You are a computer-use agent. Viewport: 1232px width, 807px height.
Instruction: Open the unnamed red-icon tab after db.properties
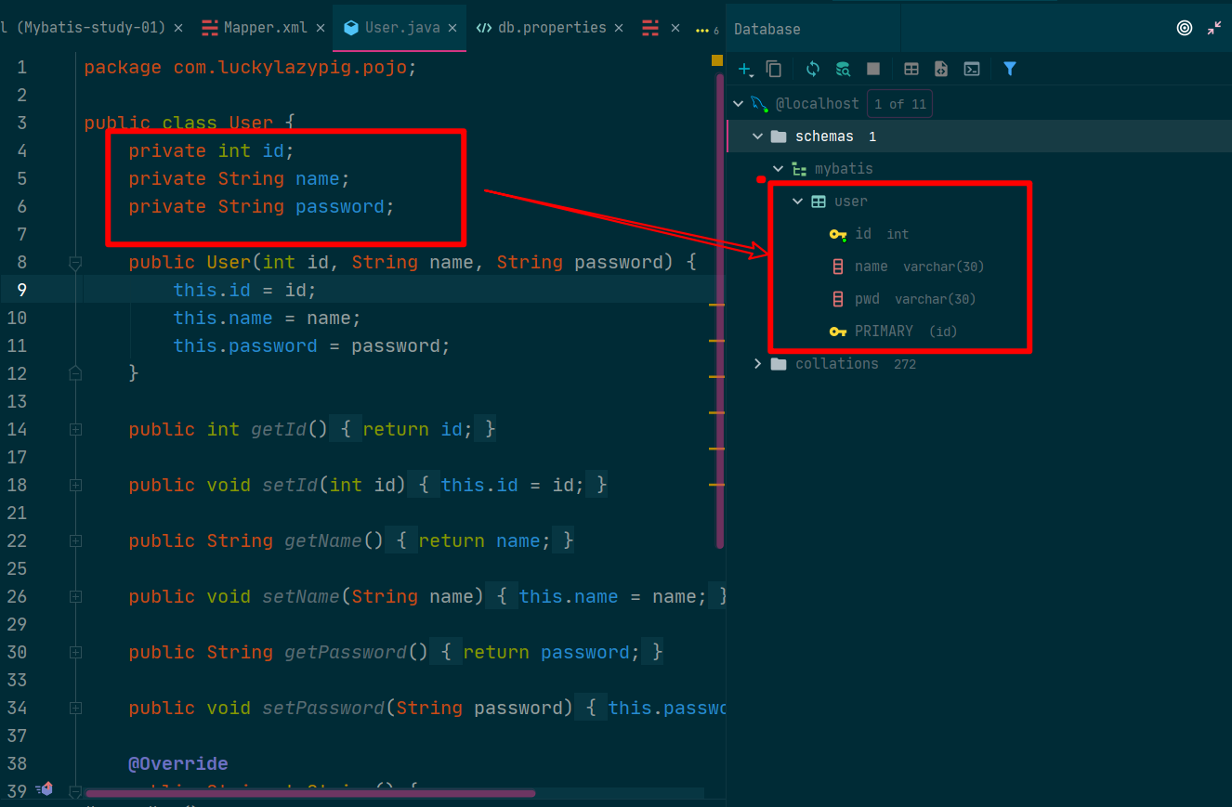[x=651, y=28]
